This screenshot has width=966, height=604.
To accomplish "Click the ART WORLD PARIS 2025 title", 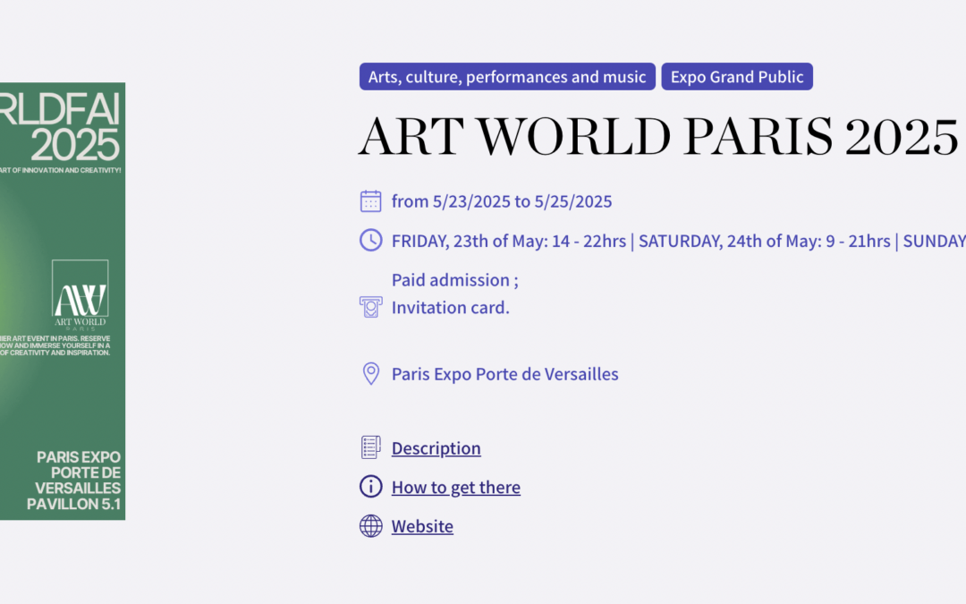I will pyautogui.click(x=657, y=136).
